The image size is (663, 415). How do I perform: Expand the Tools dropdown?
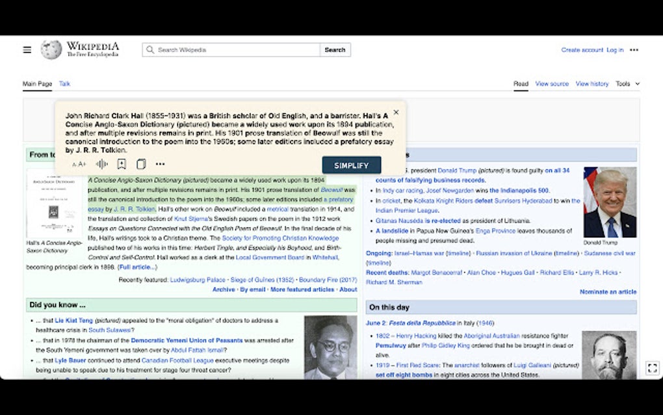627,84
